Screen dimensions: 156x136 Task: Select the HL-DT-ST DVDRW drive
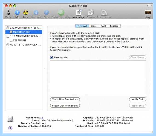pos(24,45)
